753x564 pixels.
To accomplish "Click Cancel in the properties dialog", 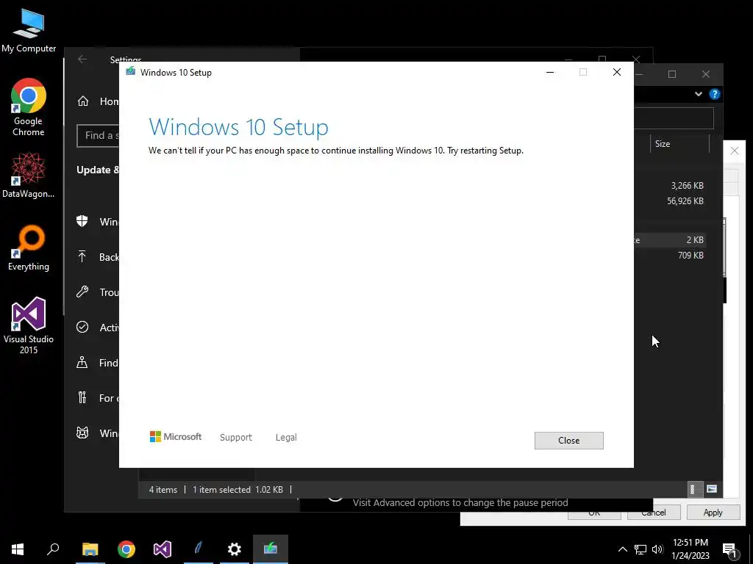I will 654,513.
